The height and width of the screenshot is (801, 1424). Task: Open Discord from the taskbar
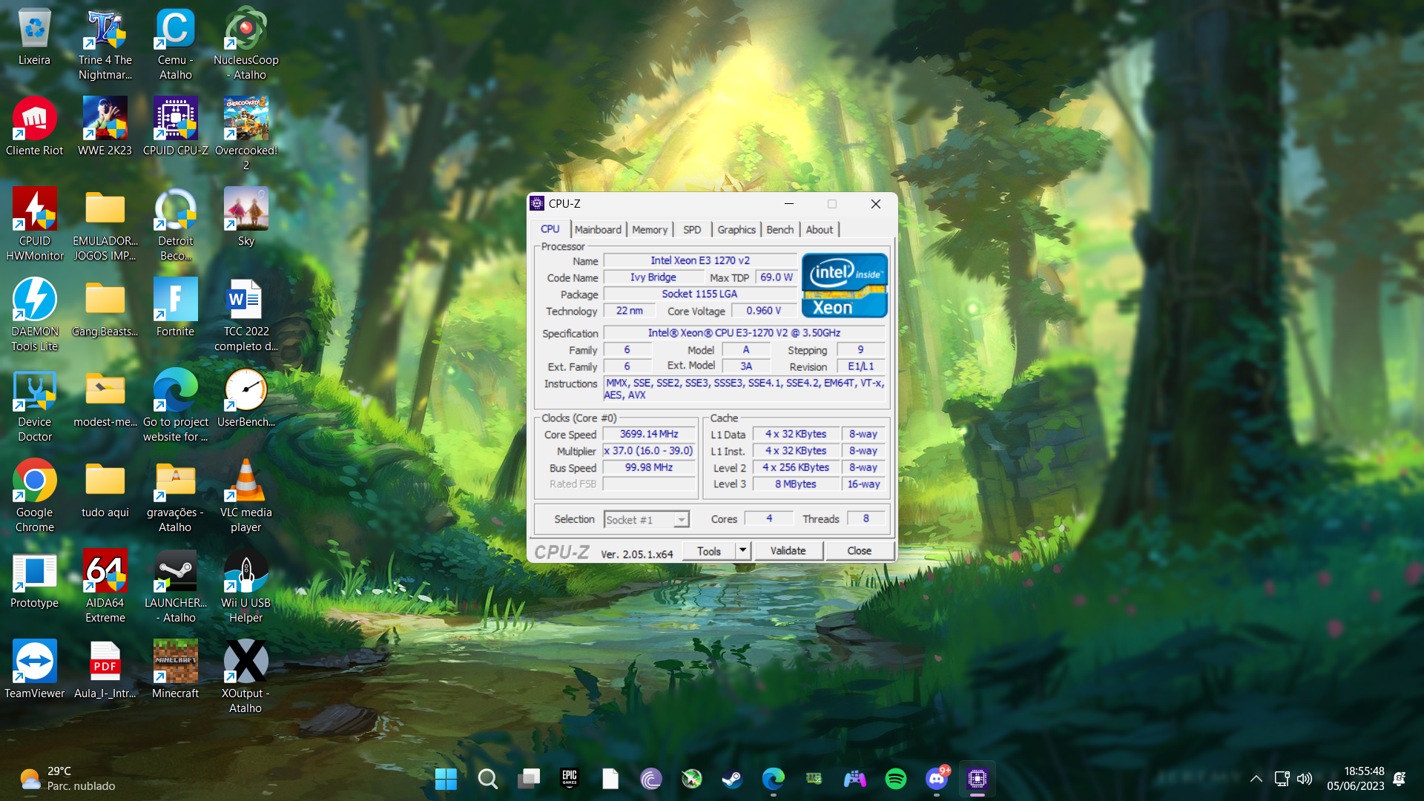click(937, 779)
